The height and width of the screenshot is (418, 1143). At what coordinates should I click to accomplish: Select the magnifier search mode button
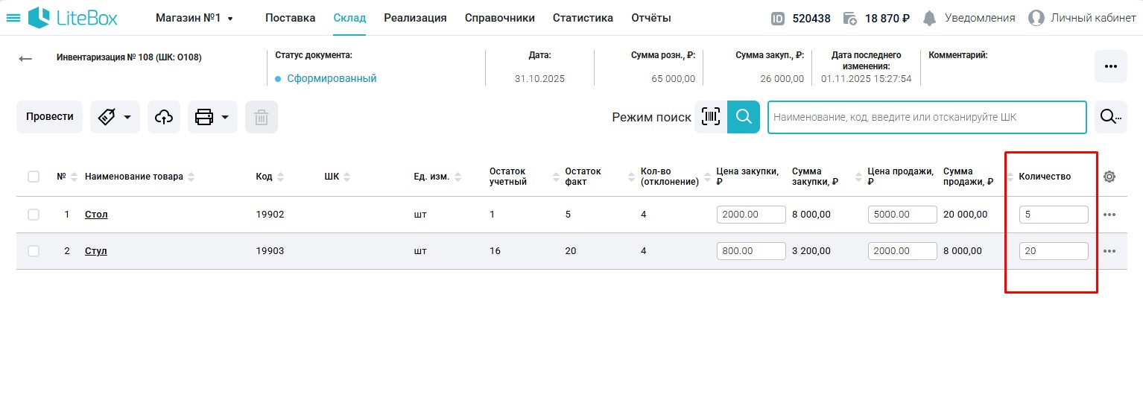[x=744, y=117]
